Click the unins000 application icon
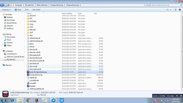Image resolution: width=183 pixels, height=103 pixels. click(x=28, y=83)
